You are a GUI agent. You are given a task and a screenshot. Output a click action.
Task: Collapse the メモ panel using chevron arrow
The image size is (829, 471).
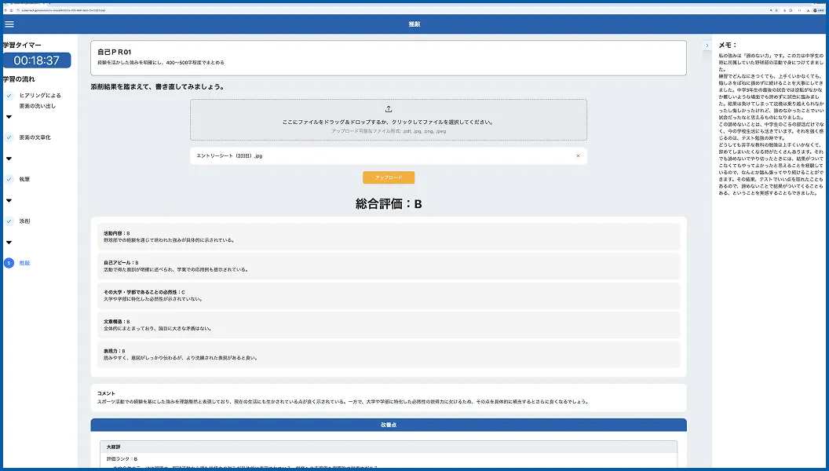[707, 46]
